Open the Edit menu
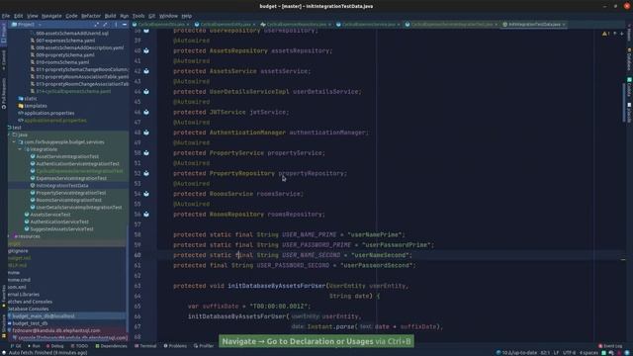633x356 pixels. click(18, 16)
